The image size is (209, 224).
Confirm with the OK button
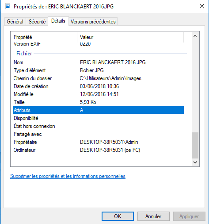pyautogui.click(x=118, y=216)
